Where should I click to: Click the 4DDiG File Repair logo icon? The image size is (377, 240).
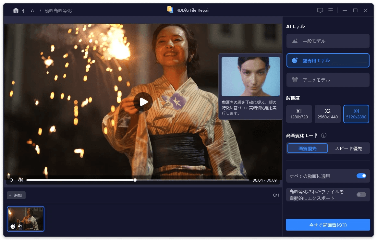click(x=170, y=10)
